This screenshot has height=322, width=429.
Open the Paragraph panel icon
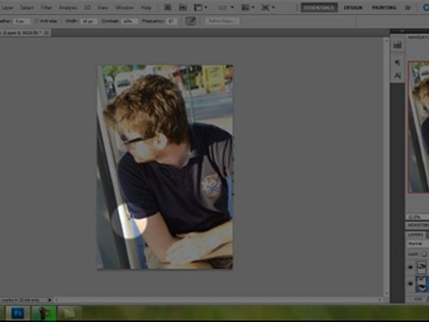pyautogui.click(x=398, y=63)
